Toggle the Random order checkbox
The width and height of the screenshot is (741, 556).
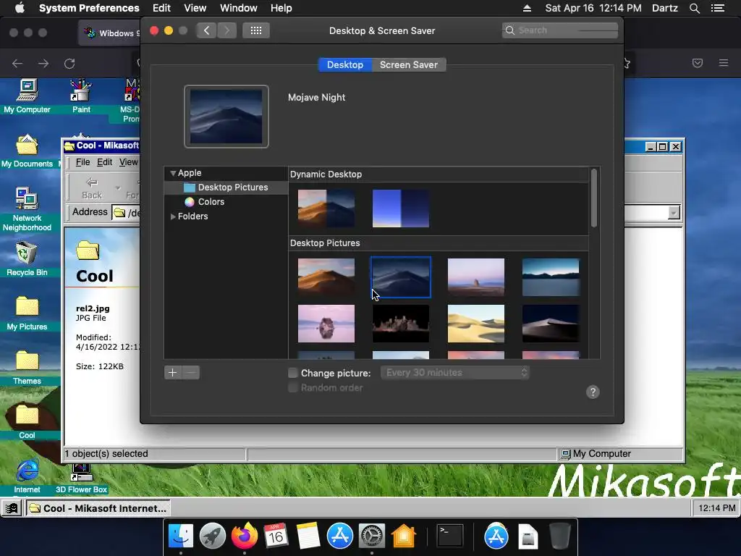[x=293, y=388]
